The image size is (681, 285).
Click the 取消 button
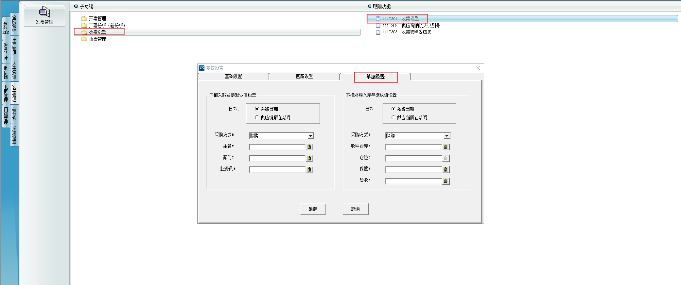pos(355,209)
